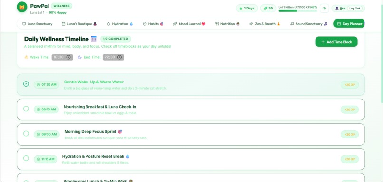Open Luna's Boutique tab
The height and width of the screenshot is (182, 383).
pyautogui.click(x=79, y=24)
